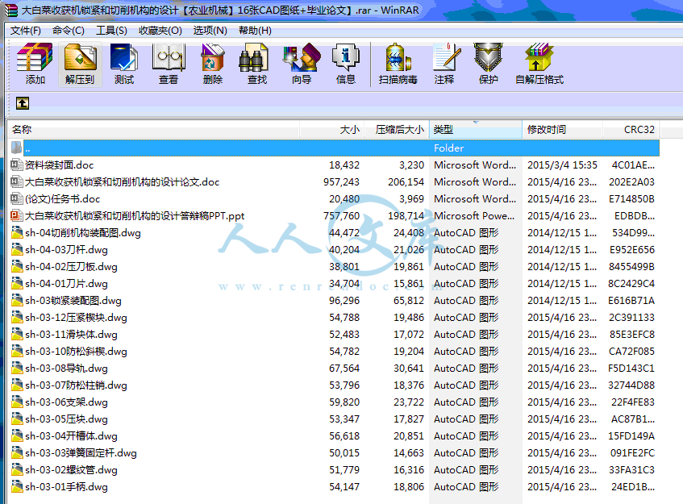Select file sh-03-06支架.dwg

pyautogui.click(x=66, y=402)
